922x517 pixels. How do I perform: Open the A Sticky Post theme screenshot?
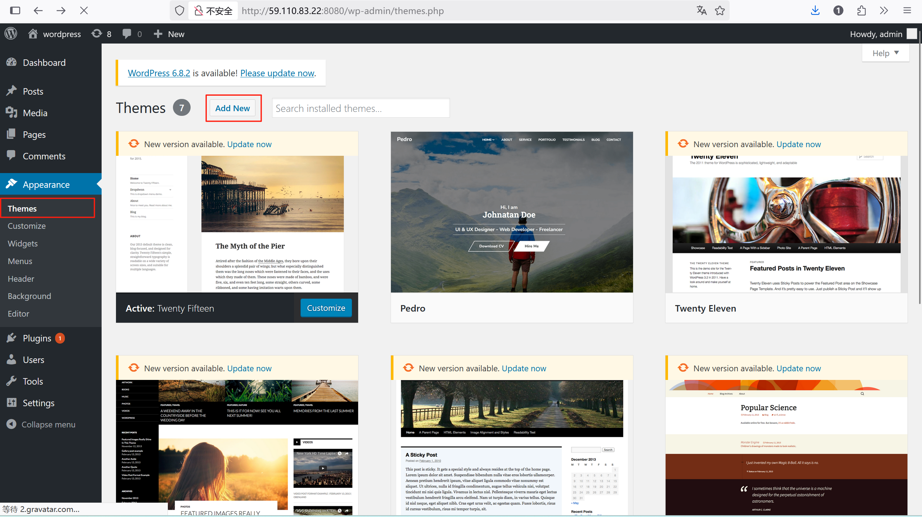click(x=512, y=448)
